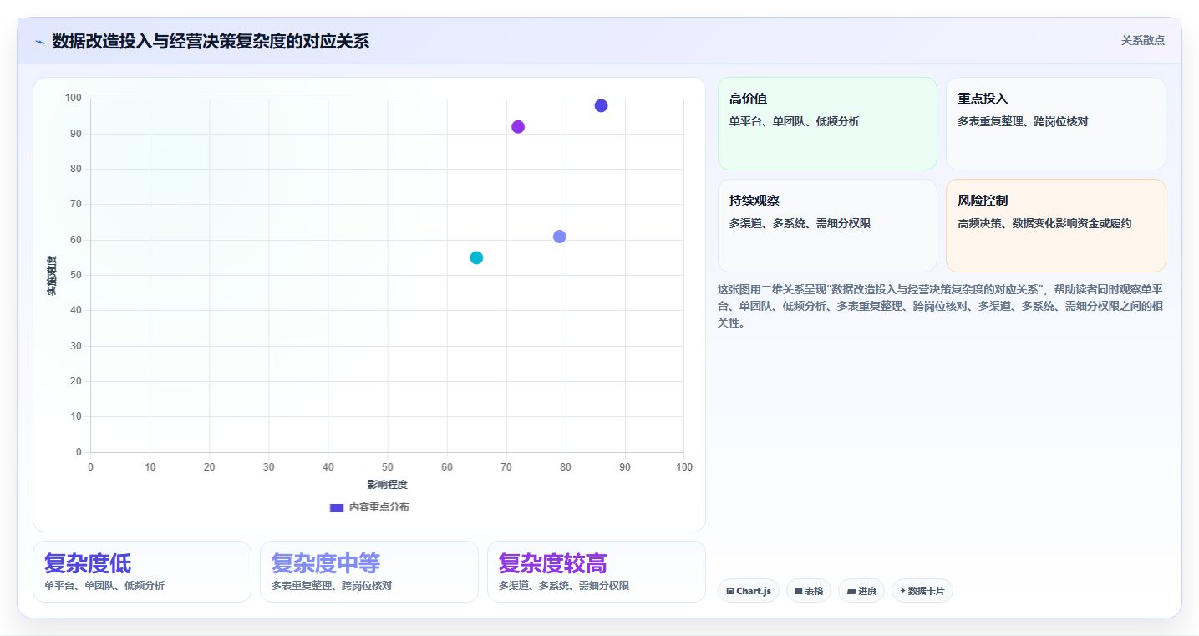This screenshot has width=1199, height=636.
Task: Click the 内容重点分布 legend label
Action: [x=379, y=507]
